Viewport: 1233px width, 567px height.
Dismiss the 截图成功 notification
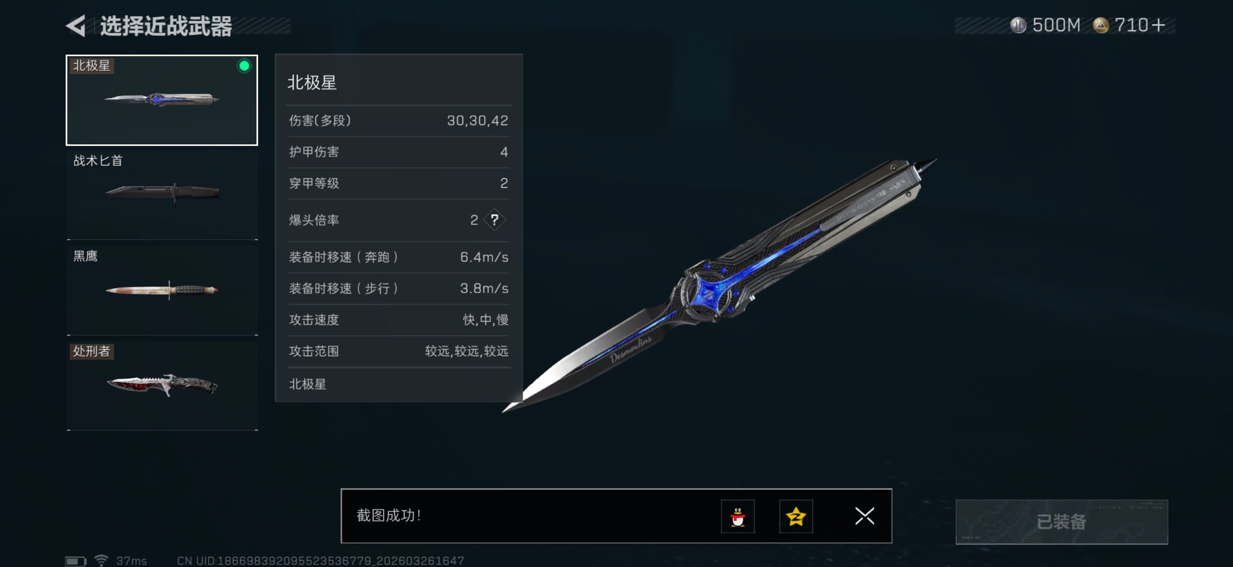tap(865, 516)
